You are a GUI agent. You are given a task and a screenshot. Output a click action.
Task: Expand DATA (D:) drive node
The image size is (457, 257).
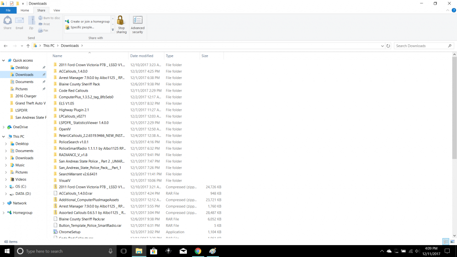coord(6,194)
